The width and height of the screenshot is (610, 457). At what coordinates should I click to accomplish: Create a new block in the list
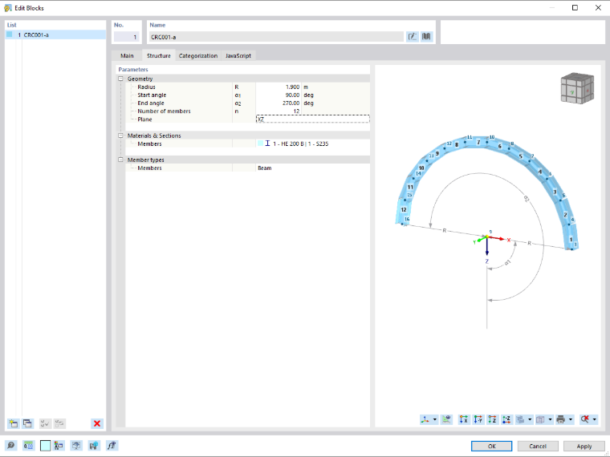(x=13, y=423)
